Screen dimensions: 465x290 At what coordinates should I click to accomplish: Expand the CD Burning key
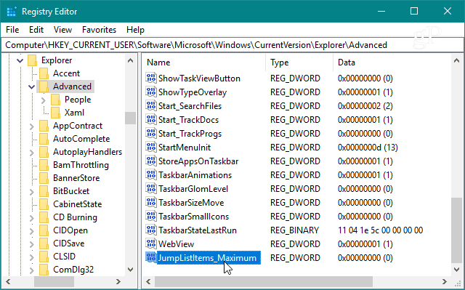click(x=32, y=217)
